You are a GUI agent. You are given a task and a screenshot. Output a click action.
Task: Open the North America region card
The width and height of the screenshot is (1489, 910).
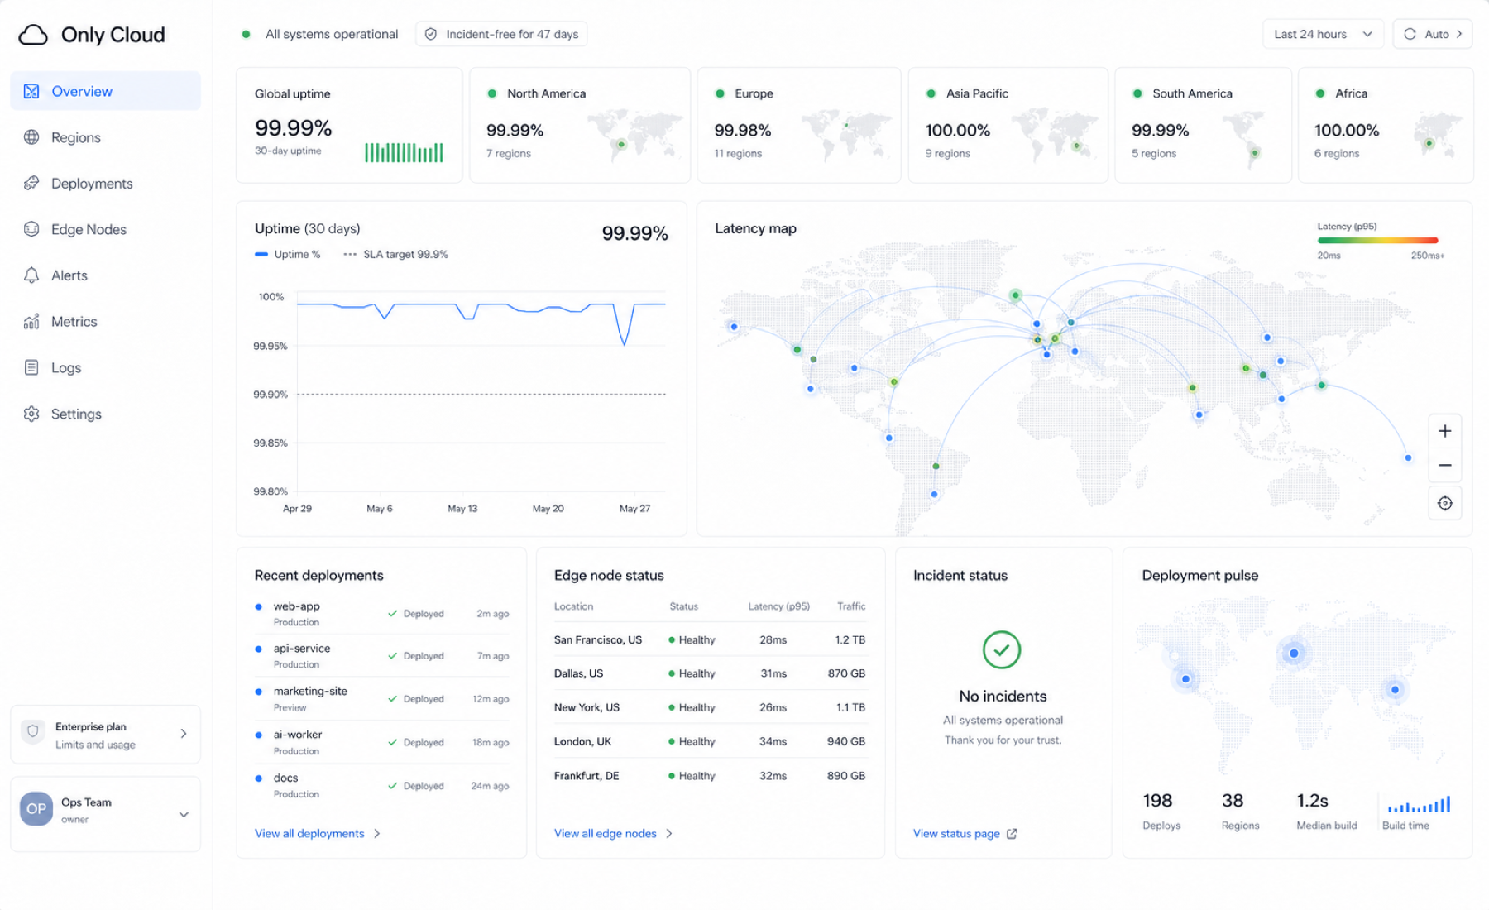coord(580,125)
